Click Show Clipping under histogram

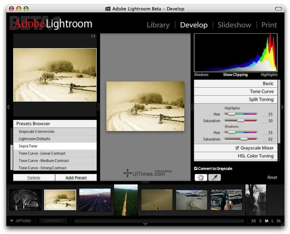235,74
